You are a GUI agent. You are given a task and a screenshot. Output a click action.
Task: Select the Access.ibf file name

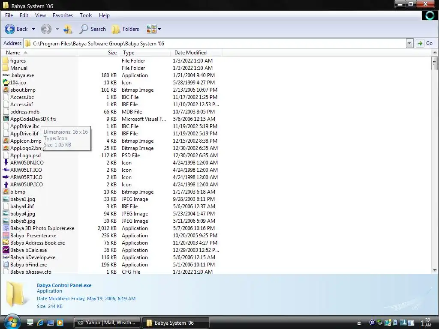(21, 105)
